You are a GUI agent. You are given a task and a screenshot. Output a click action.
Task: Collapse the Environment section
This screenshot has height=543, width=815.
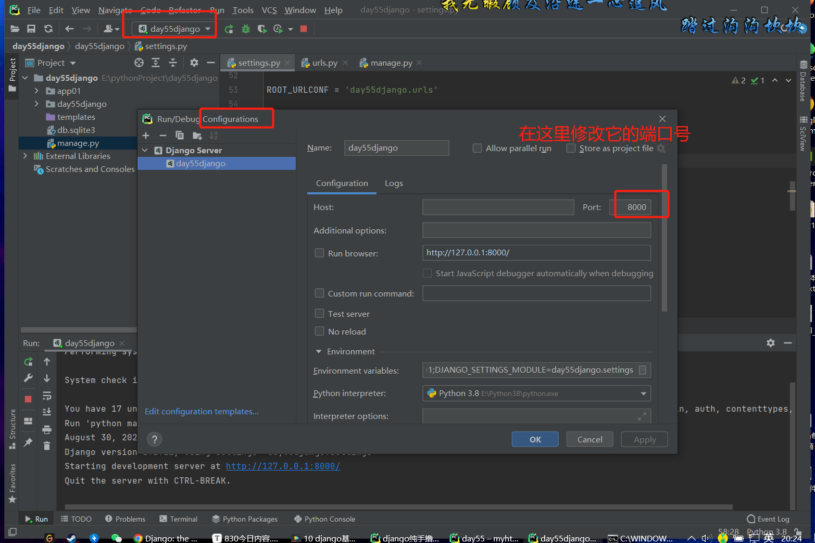click(319, 352)
